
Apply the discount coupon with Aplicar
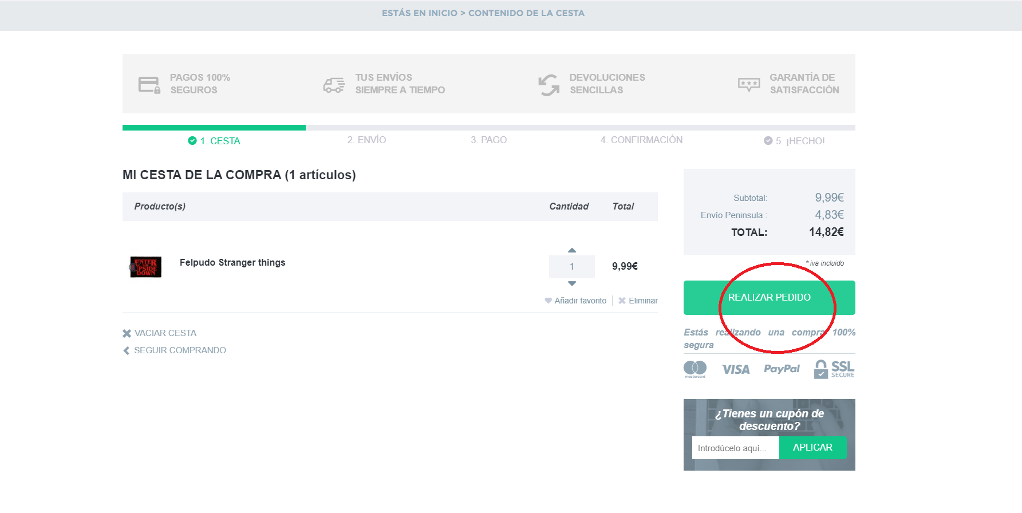pyautogui.click(x=812, y=448)
